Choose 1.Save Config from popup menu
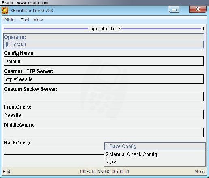209x178 pixels. point(155,146)
